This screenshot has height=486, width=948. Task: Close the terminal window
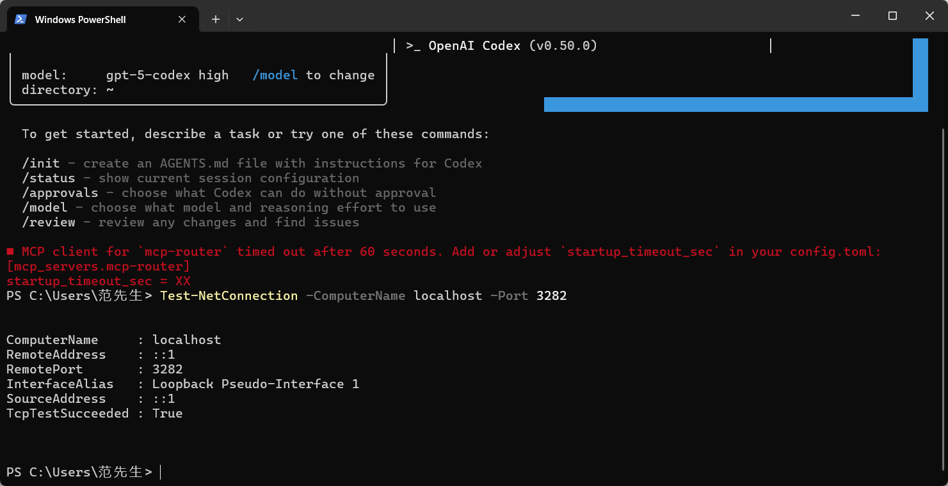(x=929, y=15)
